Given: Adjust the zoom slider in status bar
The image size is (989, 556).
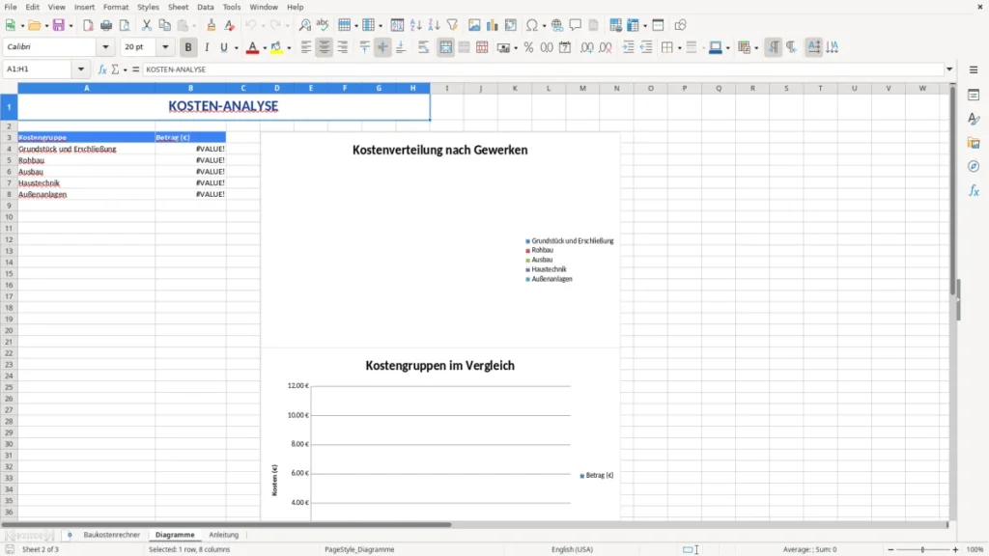Looking at the screenshot, I should [x=922, y=549].
